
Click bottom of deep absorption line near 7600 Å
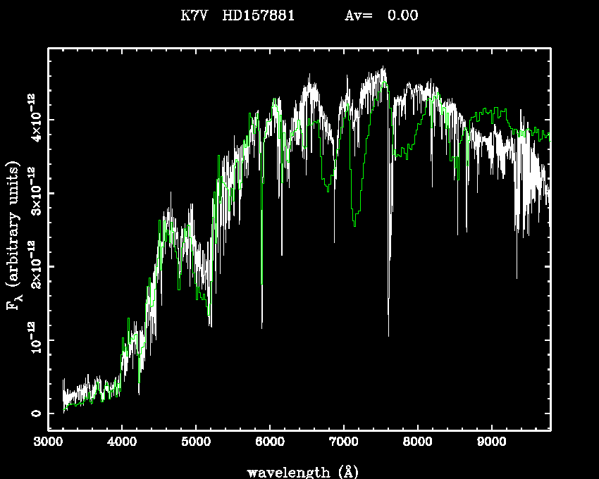pos(388,335)
